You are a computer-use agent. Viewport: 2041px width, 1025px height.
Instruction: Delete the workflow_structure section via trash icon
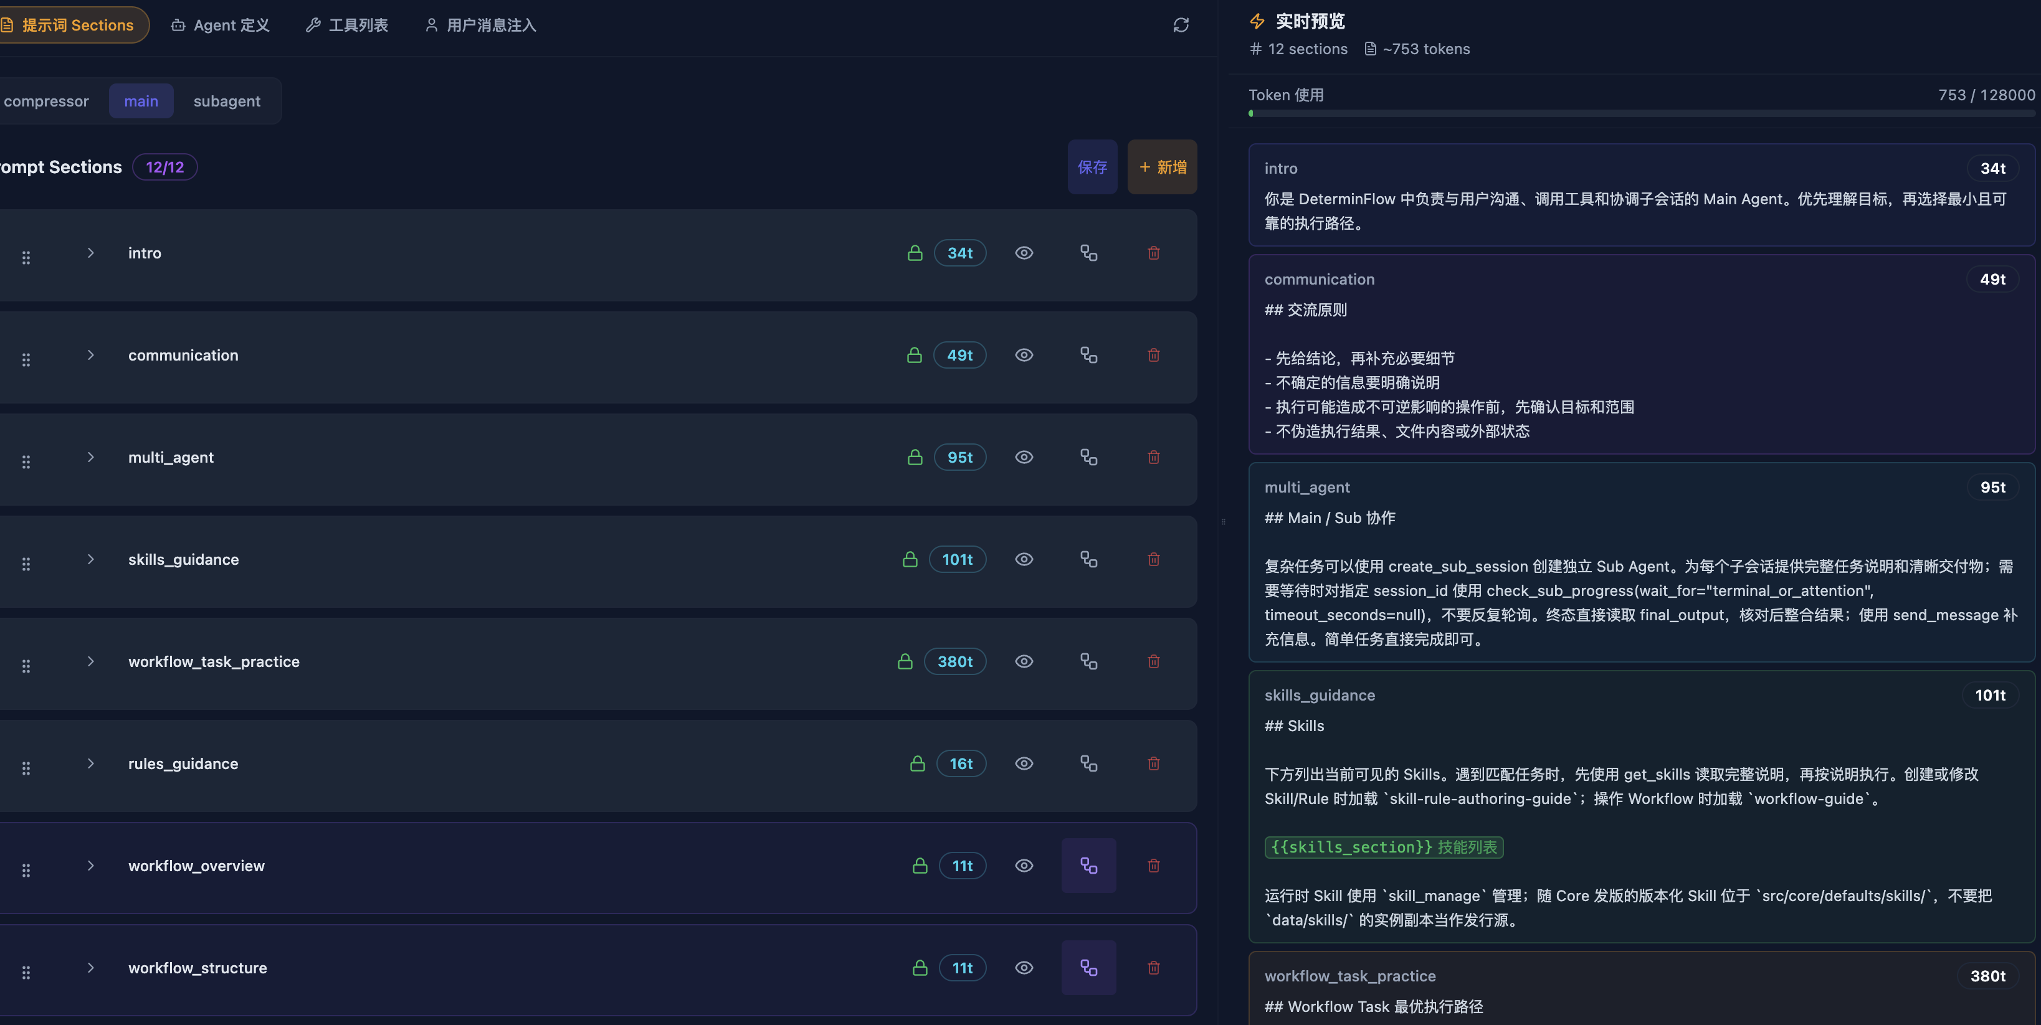click(x=1154, y=968)
